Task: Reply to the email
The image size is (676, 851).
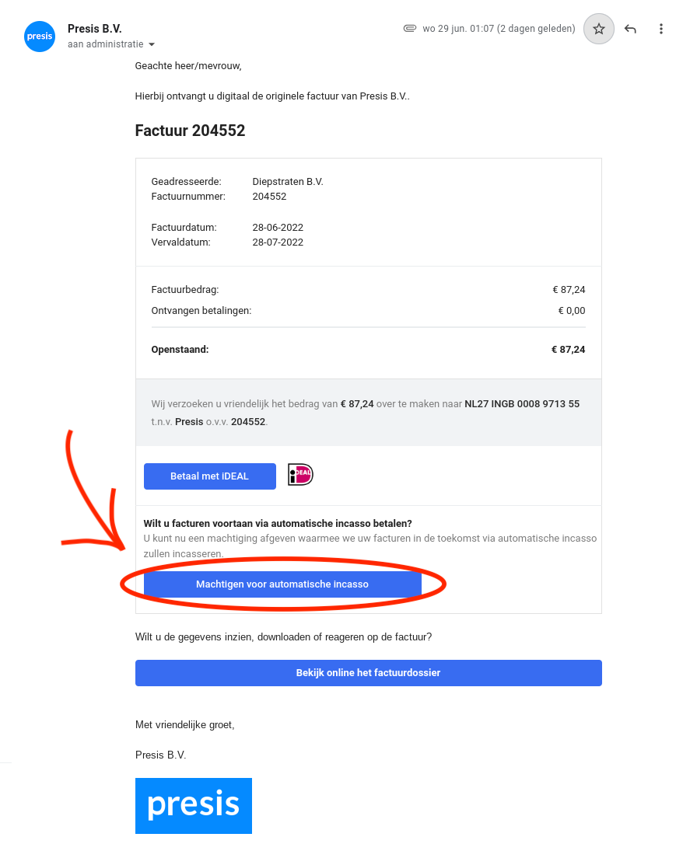Action: pos(630,29)
